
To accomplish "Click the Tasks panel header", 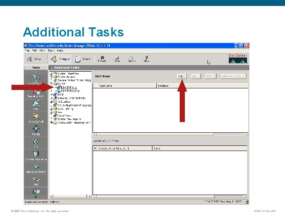I will pyautogui.click(x=36, y=67).
